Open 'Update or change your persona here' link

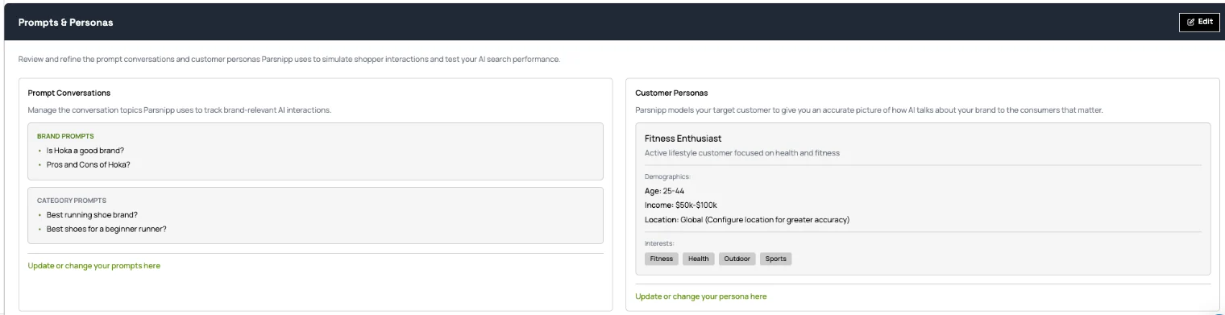pyautogui.click(x=701, y=296)
